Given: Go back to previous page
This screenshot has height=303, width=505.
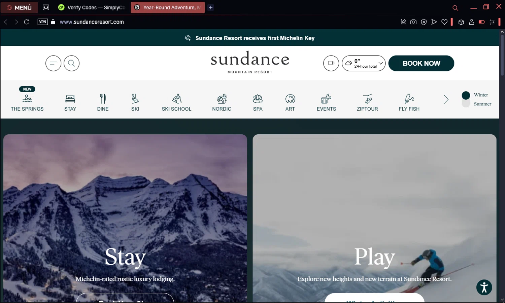Looking at the screenshot, I should pos(6,22).
